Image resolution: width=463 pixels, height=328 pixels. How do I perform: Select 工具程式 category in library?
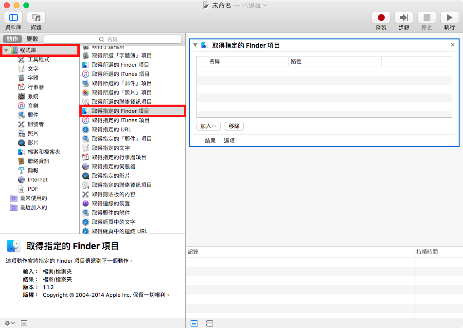tap(38, 59)
